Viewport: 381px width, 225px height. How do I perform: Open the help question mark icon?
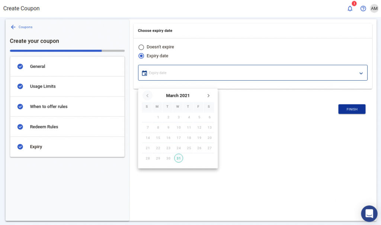(x=363, y=9)
